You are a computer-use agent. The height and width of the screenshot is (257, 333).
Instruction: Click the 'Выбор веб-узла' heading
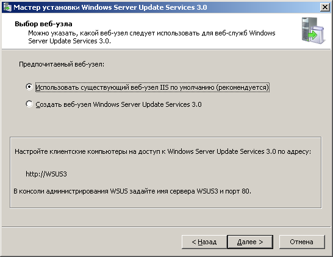coord(43,24)
